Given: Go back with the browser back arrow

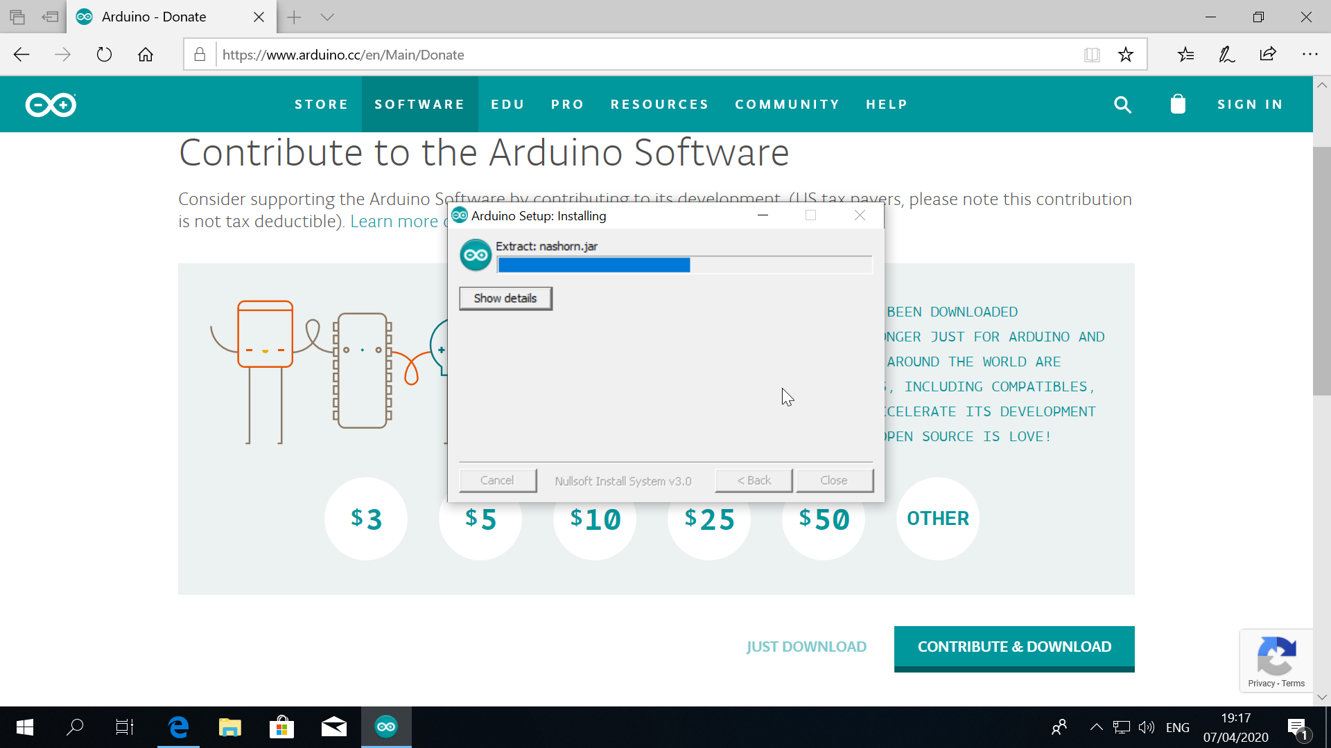Looking at the screenshot, I should [21, 55].
